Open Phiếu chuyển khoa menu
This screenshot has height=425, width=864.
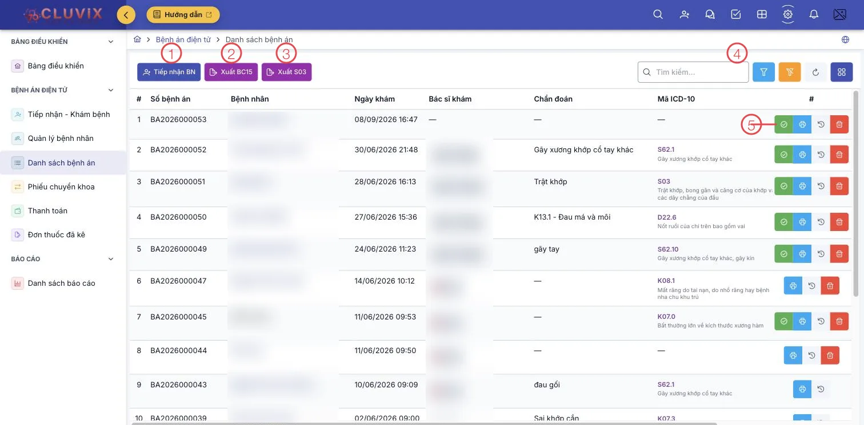coord(63,187)
